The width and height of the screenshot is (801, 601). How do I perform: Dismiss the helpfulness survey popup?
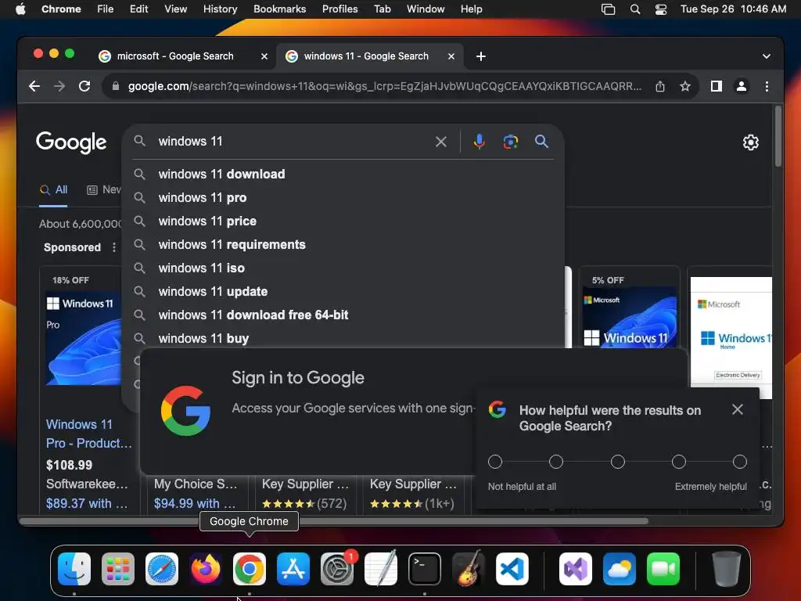pos(737,409)
